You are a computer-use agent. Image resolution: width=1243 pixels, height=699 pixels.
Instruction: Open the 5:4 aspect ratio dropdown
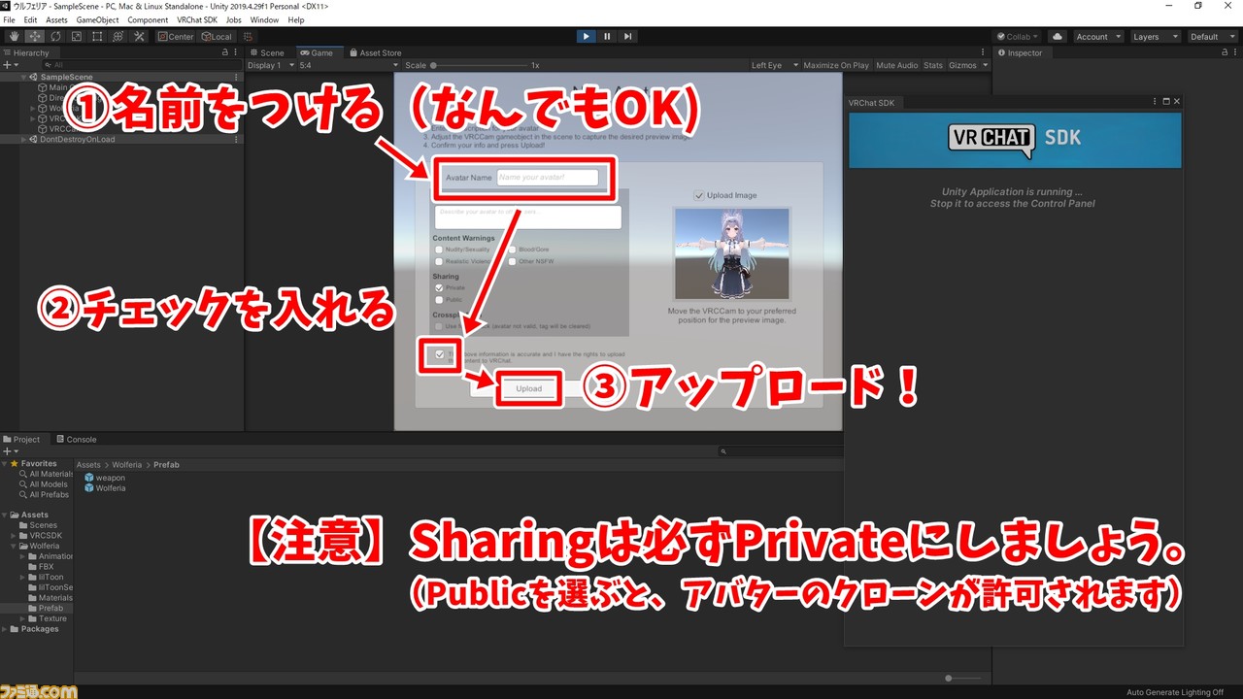point(348,65)
